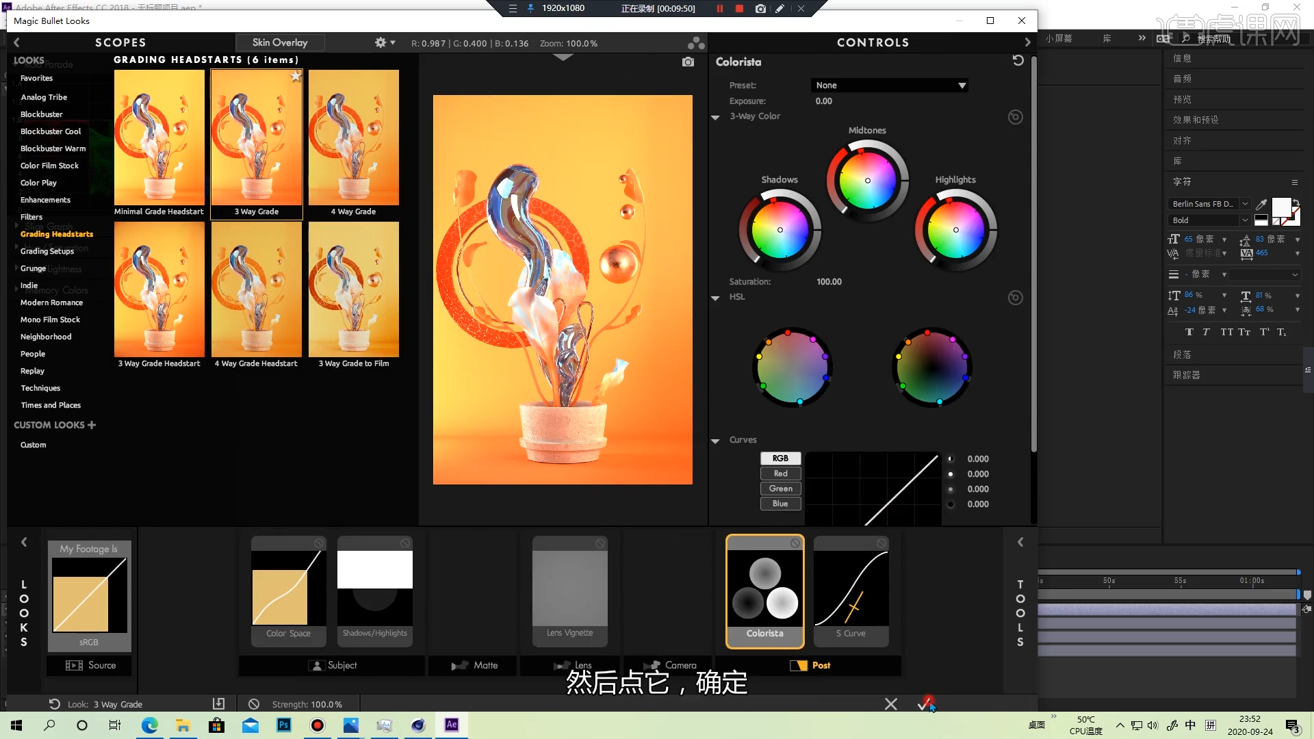The height and width of the screenshot is (739, 1314).
Task: Disable the Shadows/Highlights tool
Action: (405, 543)
